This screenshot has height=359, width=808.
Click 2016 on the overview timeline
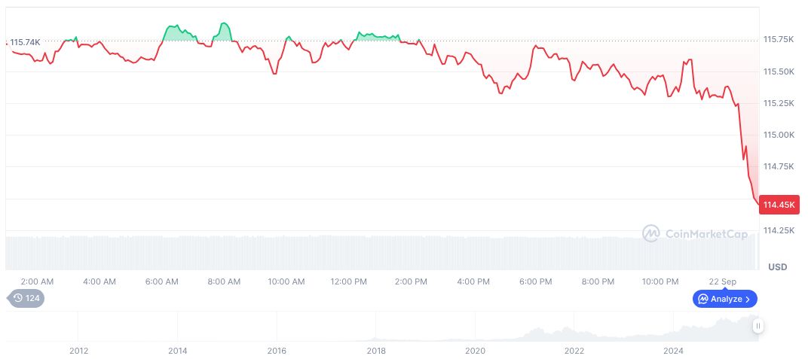277,350
